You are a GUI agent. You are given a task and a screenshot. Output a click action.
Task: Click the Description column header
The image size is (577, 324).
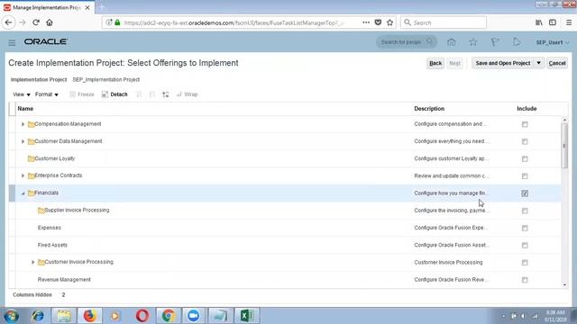click(429, 109)
